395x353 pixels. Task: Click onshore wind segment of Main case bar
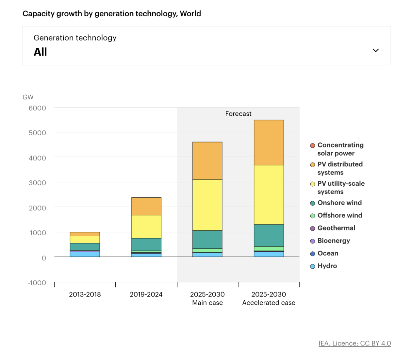pos(207,240)
